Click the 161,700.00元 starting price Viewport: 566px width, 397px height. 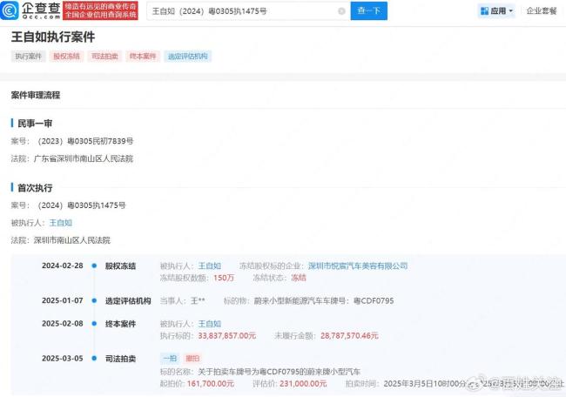point(211,384)
